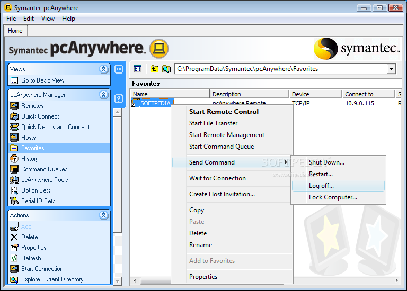Click the TCP/IP device cell
The height and width of the screenshot is (291, 407).
[301, 103]
